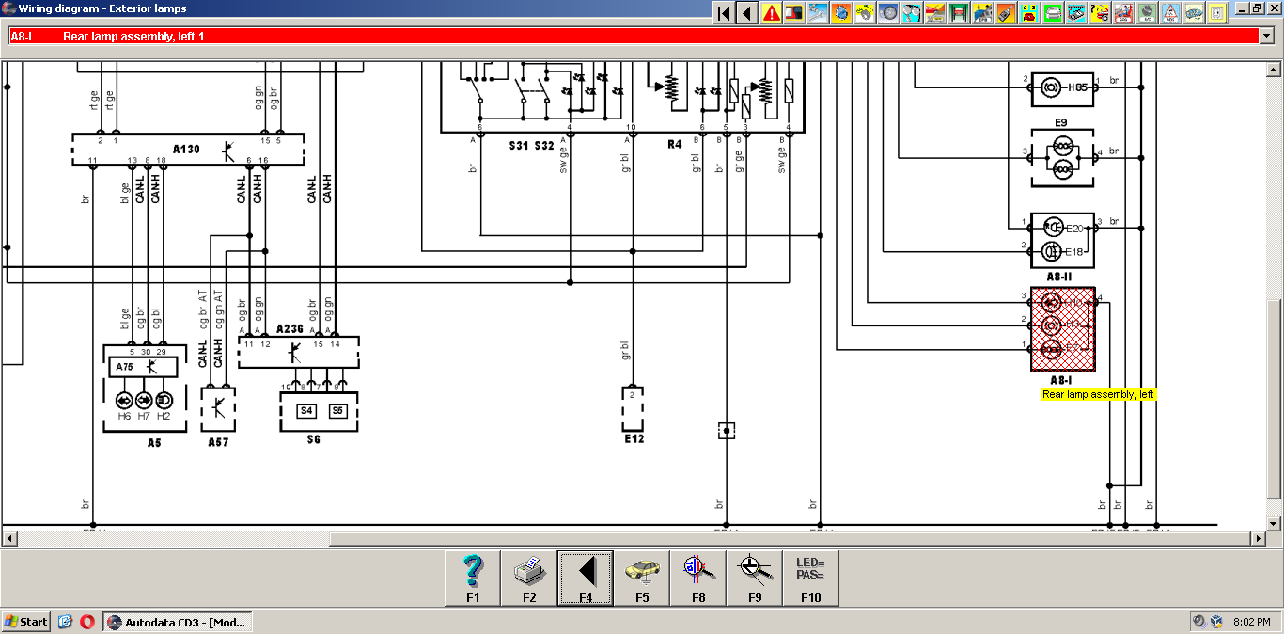Click the ABS warning icon in top toolbar
This screenshot has height=634, width=1284.
coord(1170,12)
